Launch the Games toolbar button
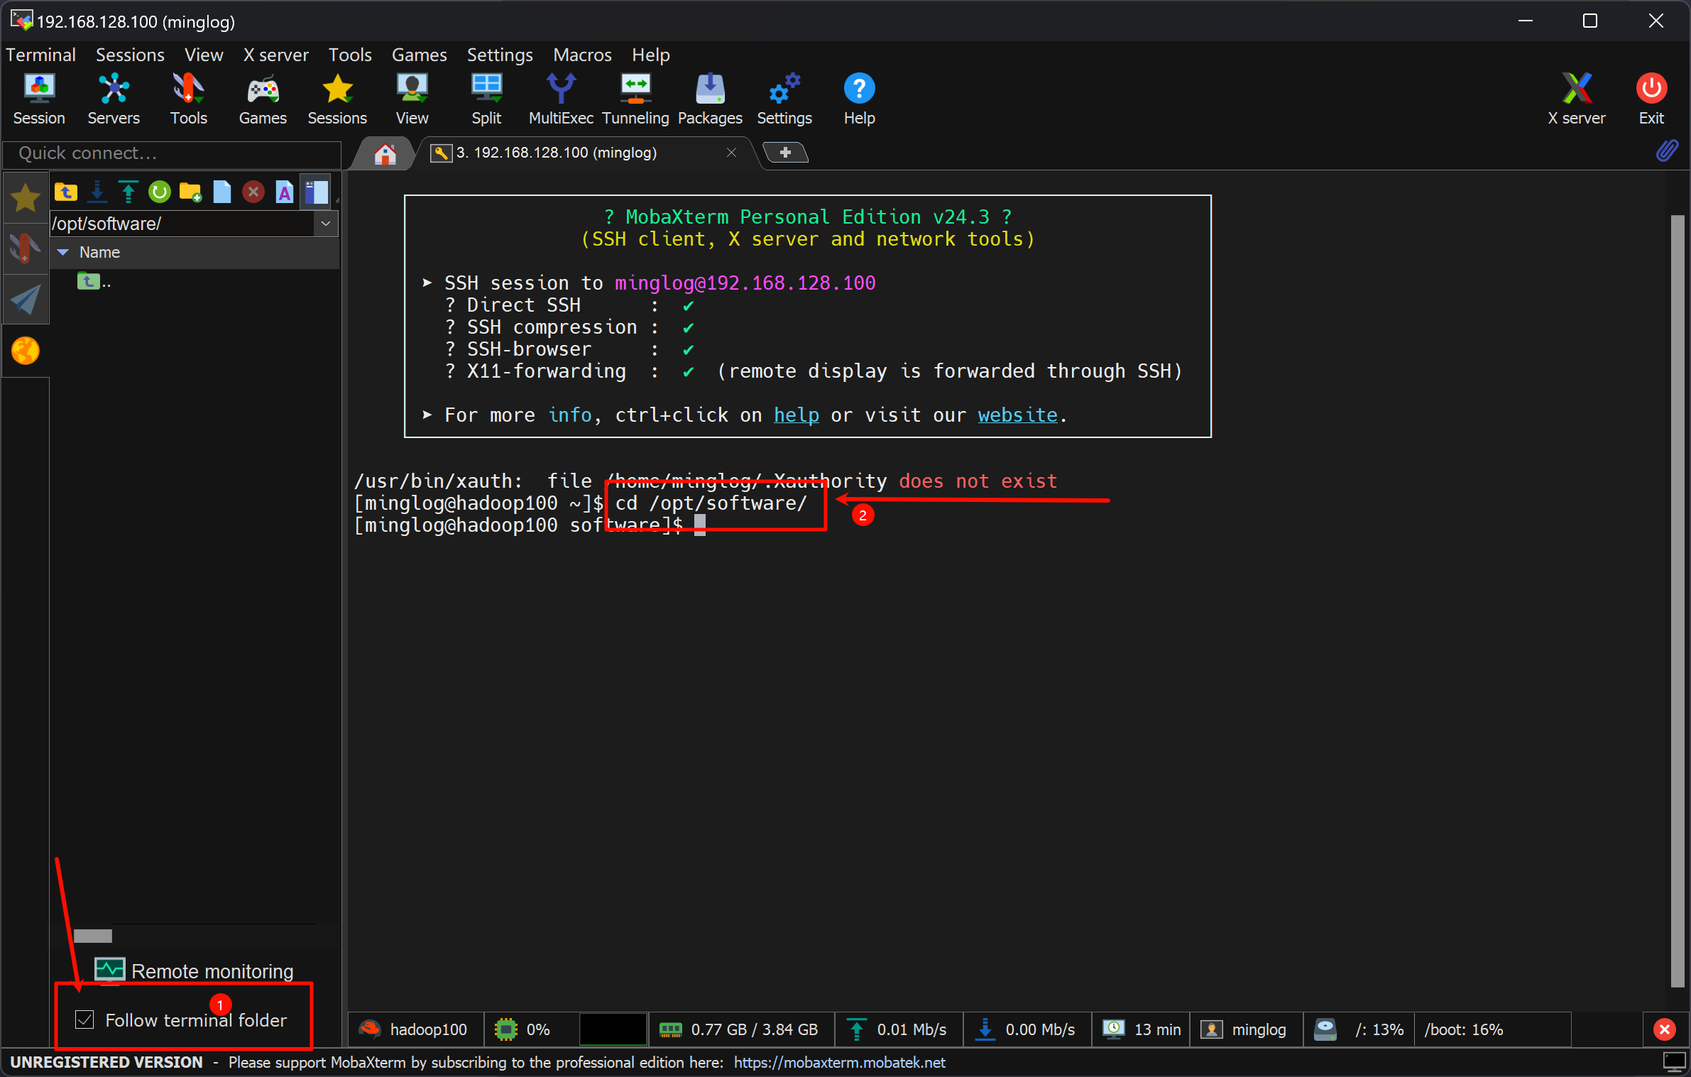This screenshot has width=1691, height=1077. (x=263, y=100)
